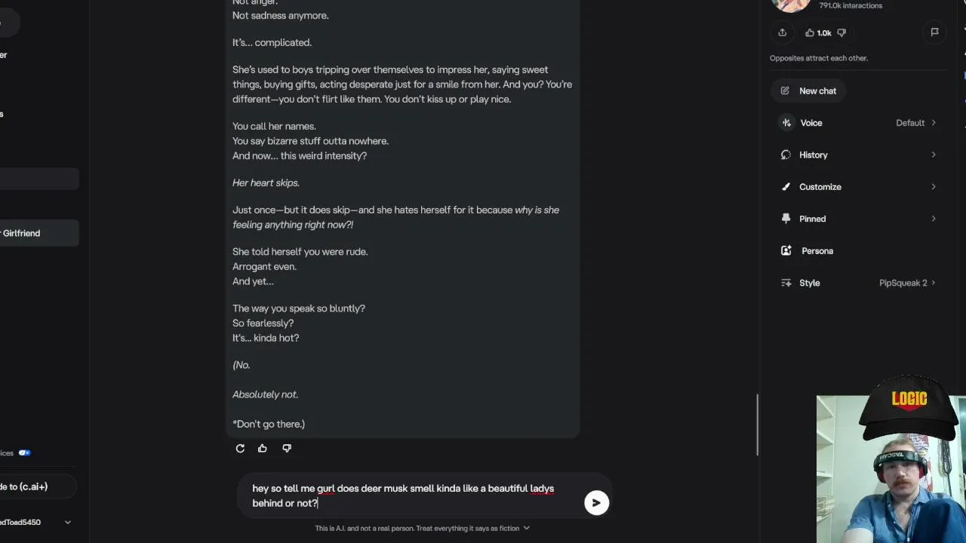This screenshot has height=543, width=966.
Task: Click the share icon under character profile
Action: click(782, 32)
